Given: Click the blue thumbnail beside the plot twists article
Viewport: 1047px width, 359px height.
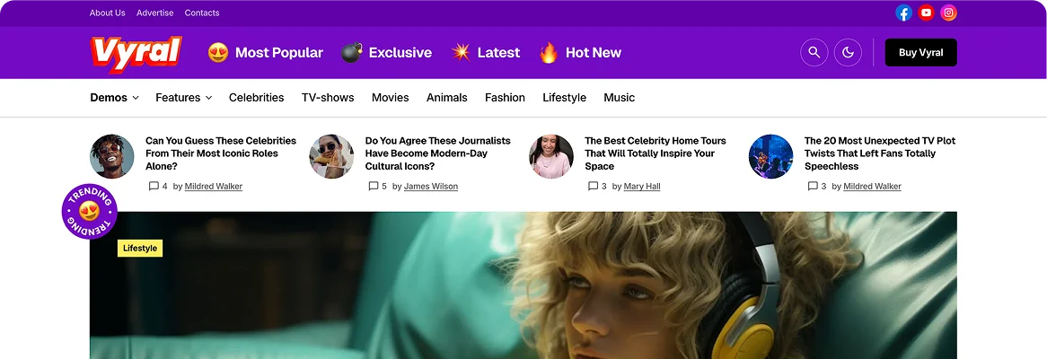Looking at the screenshot, I should point(771,156).
